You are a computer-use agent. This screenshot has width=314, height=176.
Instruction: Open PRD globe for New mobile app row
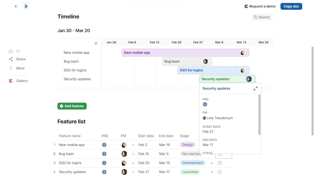(104, 145)
